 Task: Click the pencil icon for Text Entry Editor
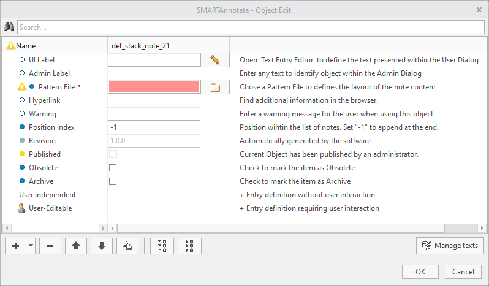point(214,60)
